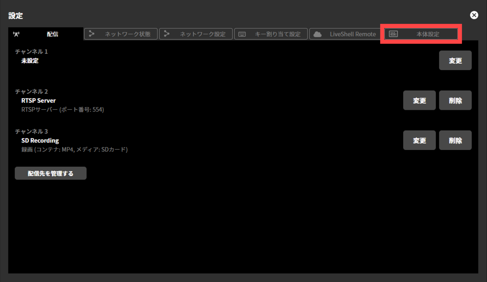Click the keyboard icon on キー割り当て設定 tab
The width and height of the screenshot is (487, 282).
pyautogui.click(x=242, y=34)
